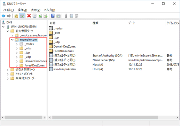Click the blue Back arrow in toolbar
The height and width of the screenshot is (126, 180).
point(3,16)
